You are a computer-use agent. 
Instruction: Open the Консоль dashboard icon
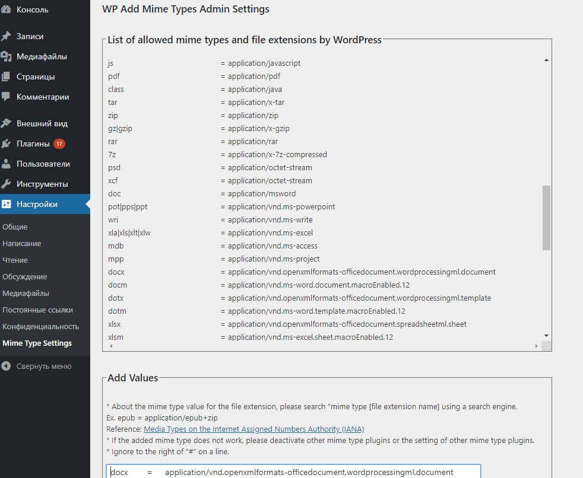point(8,9)
